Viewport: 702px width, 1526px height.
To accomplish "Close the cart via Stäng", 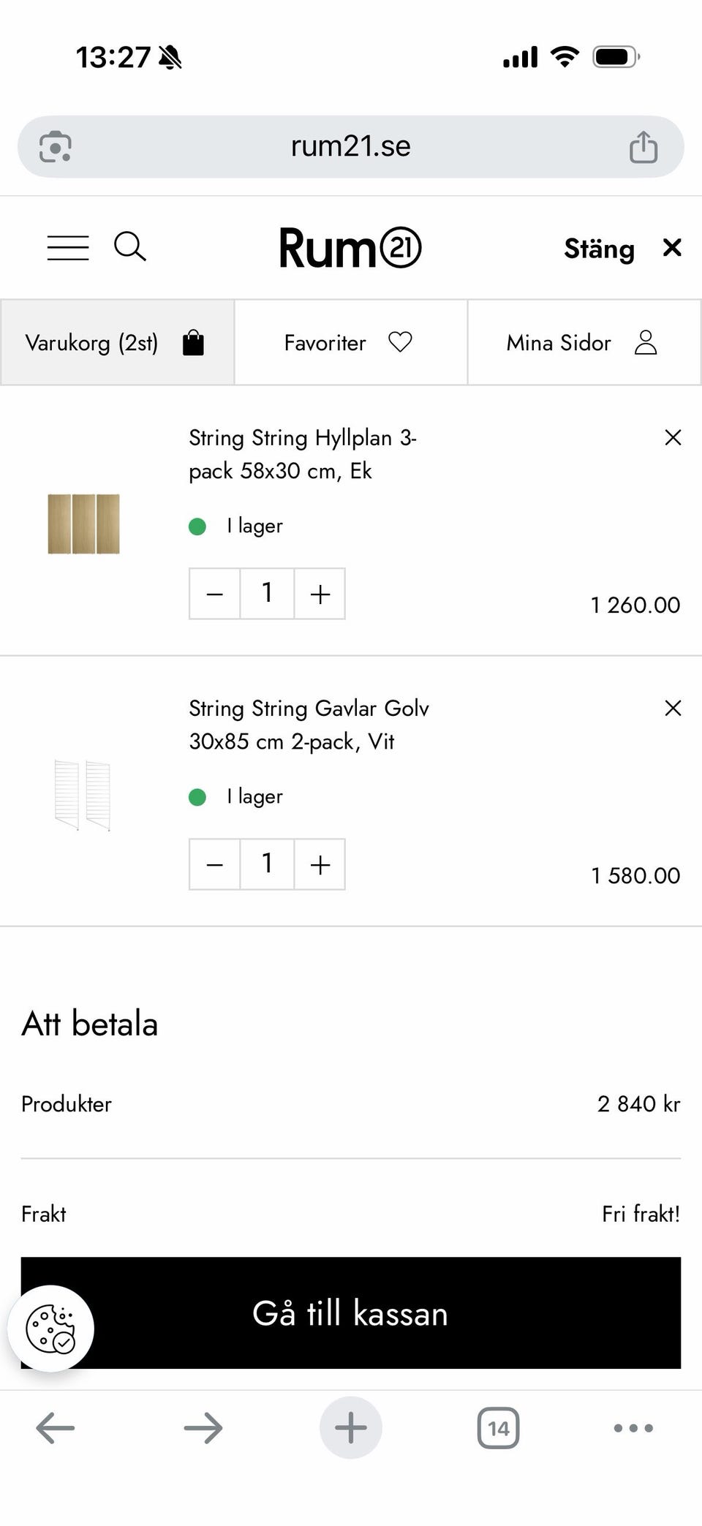I will pos(622,249).
